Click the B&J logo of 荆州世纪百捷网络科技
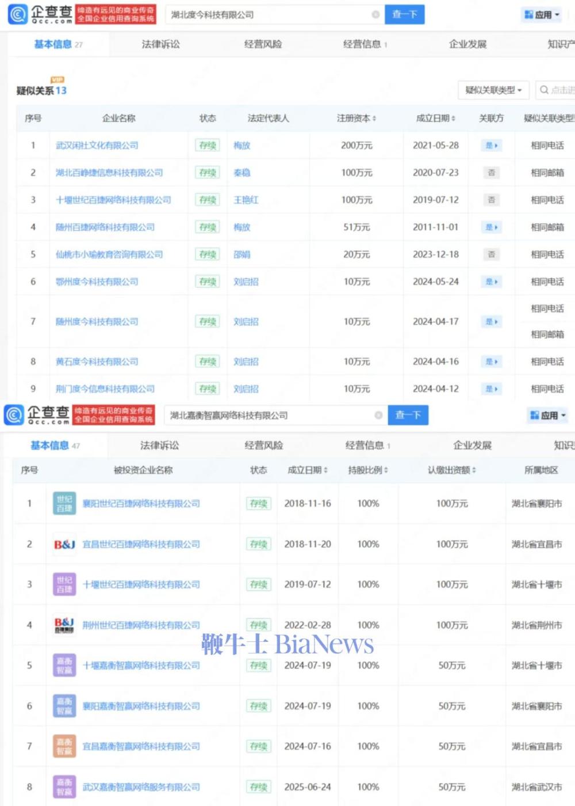 pyautogui.click(x=64, y=625)
